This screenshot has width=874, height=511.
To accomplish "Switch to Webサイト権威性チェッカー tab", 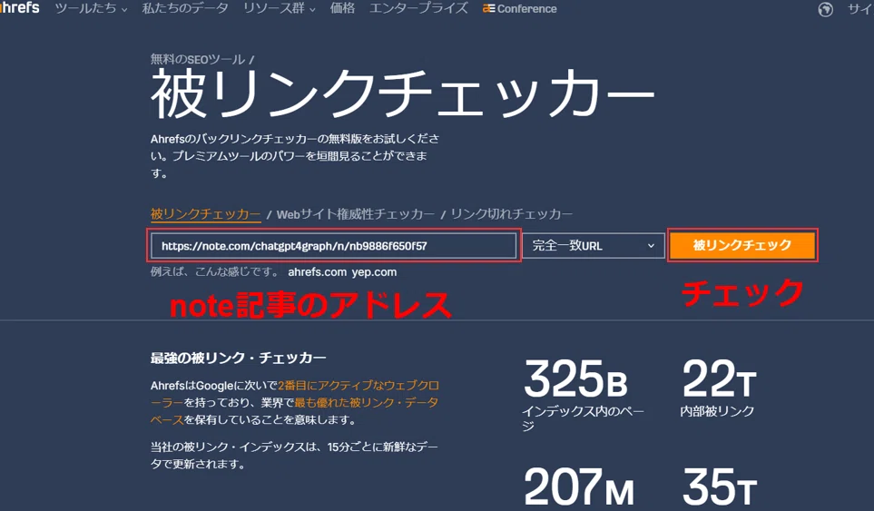I will (356, 214).
